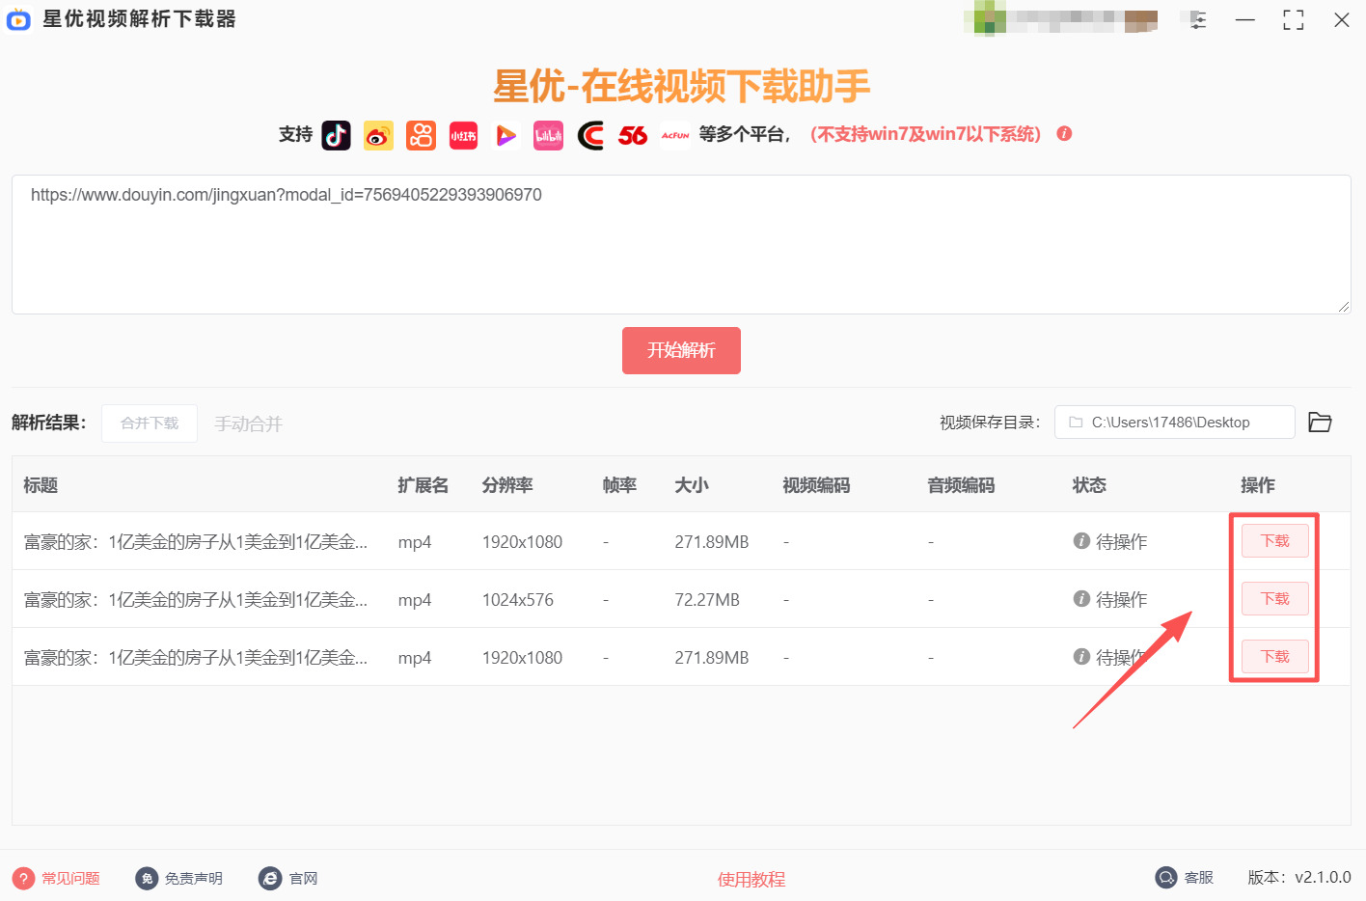Click the 大小 column header
The image size is (1366, 901).
[692, 485]
